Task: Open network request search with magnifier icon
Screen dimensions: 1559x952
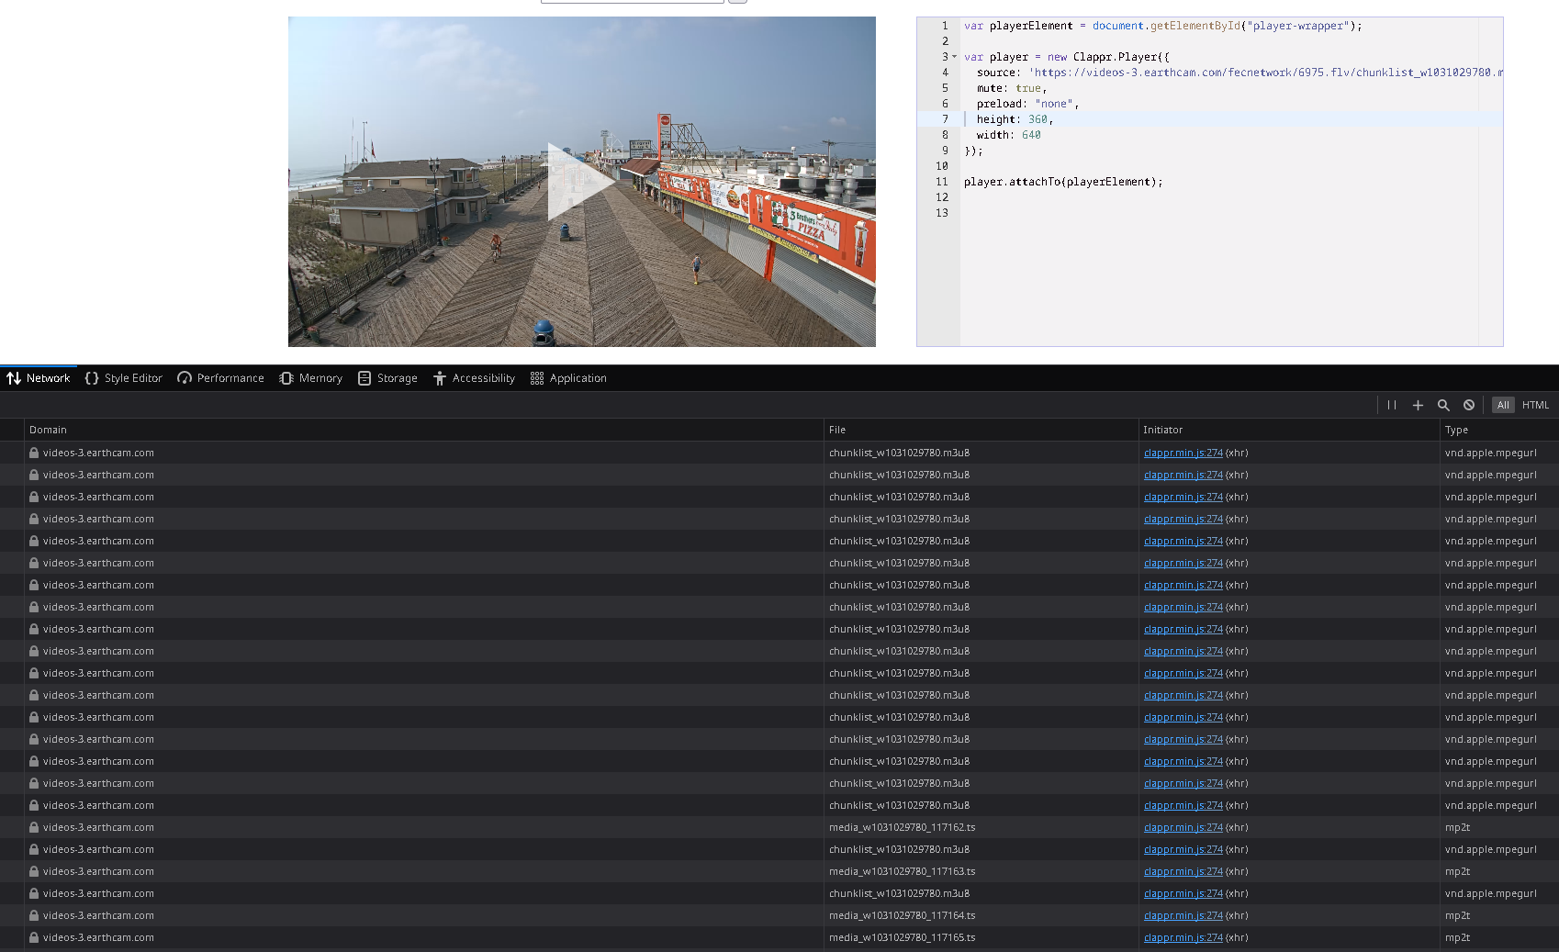Action: pos(1443,405)
